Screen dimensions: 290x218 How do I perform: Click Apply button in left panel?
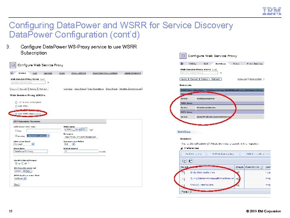pos(14,89)
